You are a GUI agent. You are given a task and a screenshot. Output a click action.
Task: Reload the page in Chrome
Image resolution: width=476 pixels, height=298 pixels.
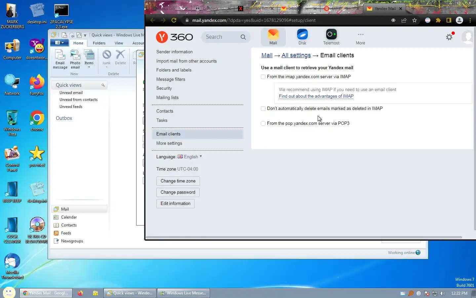click(x=174, y=20)
